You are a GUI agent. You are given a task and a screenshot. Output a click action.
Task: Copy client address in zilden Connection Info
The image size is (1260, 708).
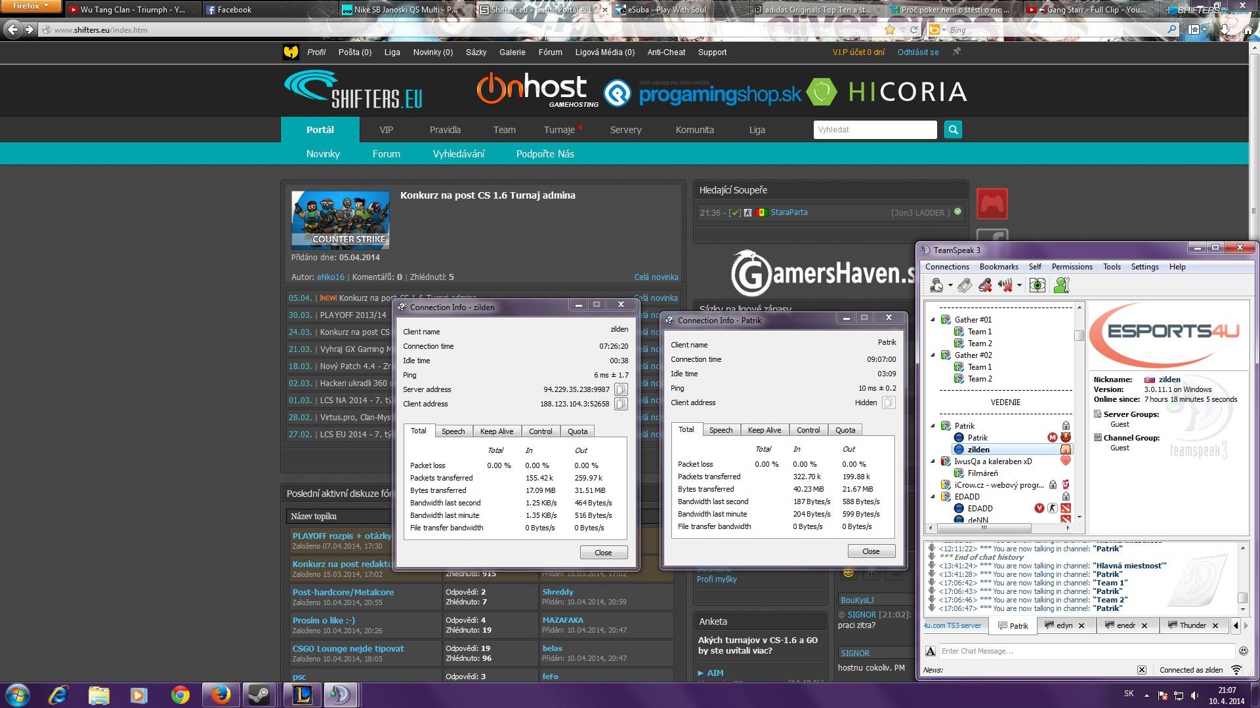(x=620, y=404)
